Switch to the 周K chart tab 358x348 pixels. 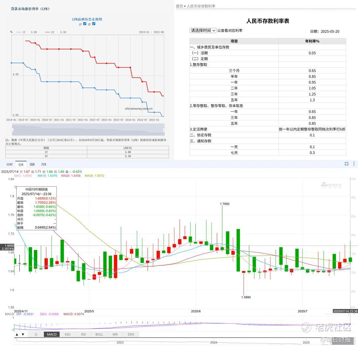tap(32, 164)
